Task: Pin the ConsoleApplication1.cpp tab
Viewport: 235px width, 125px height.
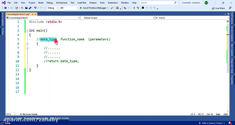Action: coord(32,14)
